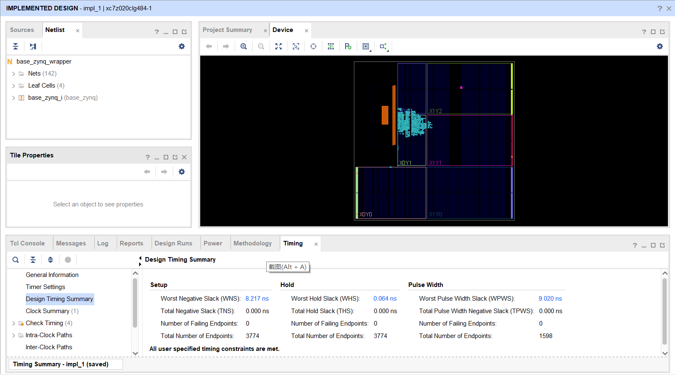Screen dimensions: 675x375
Task: Open the search icon in the Timing panel
Action: [15, 260]
